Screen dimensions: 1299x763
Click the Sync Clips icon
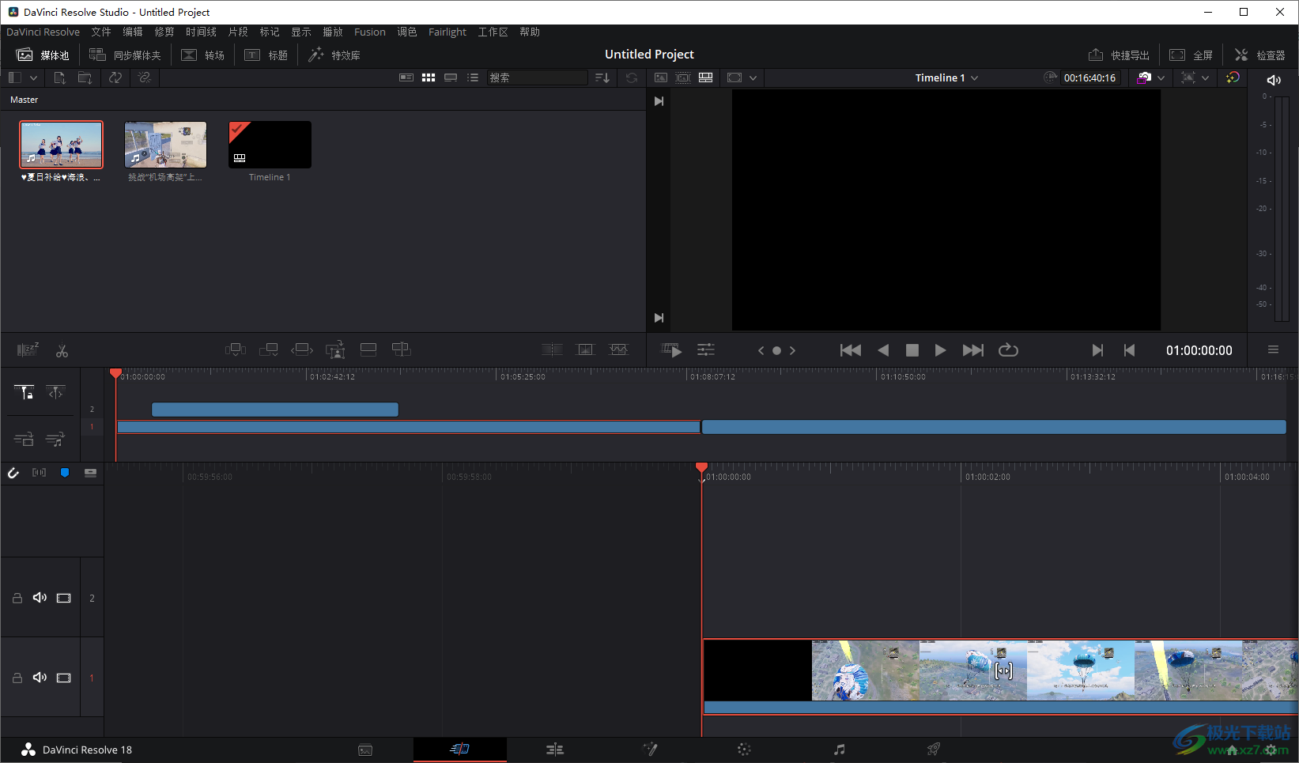115,77
